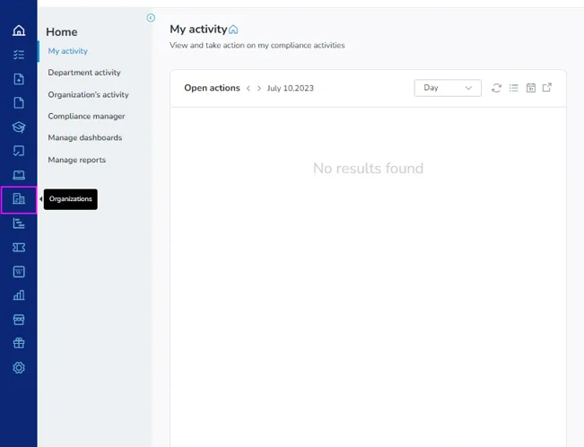Open the laptop assets icon in sidebar
Screen dimensions: 584x447
(x=19, y=175)
